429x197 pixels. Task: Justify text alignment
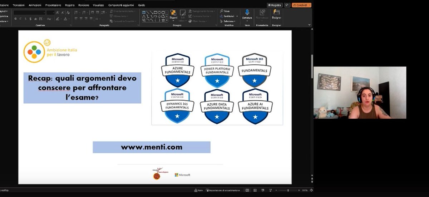(91, 19)
